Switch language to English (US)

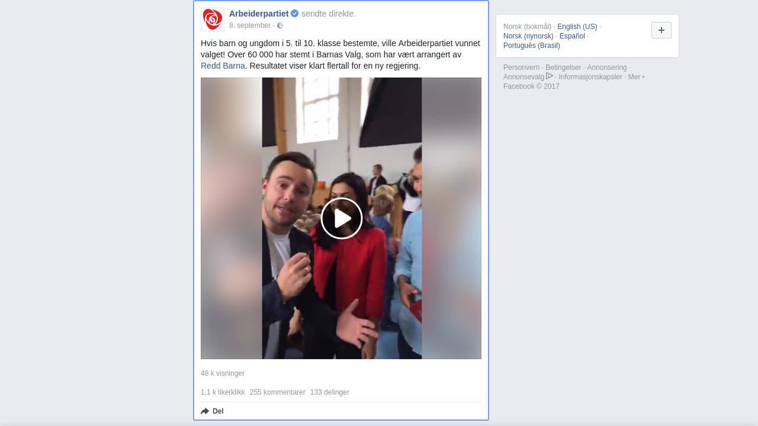pos(577,27)
